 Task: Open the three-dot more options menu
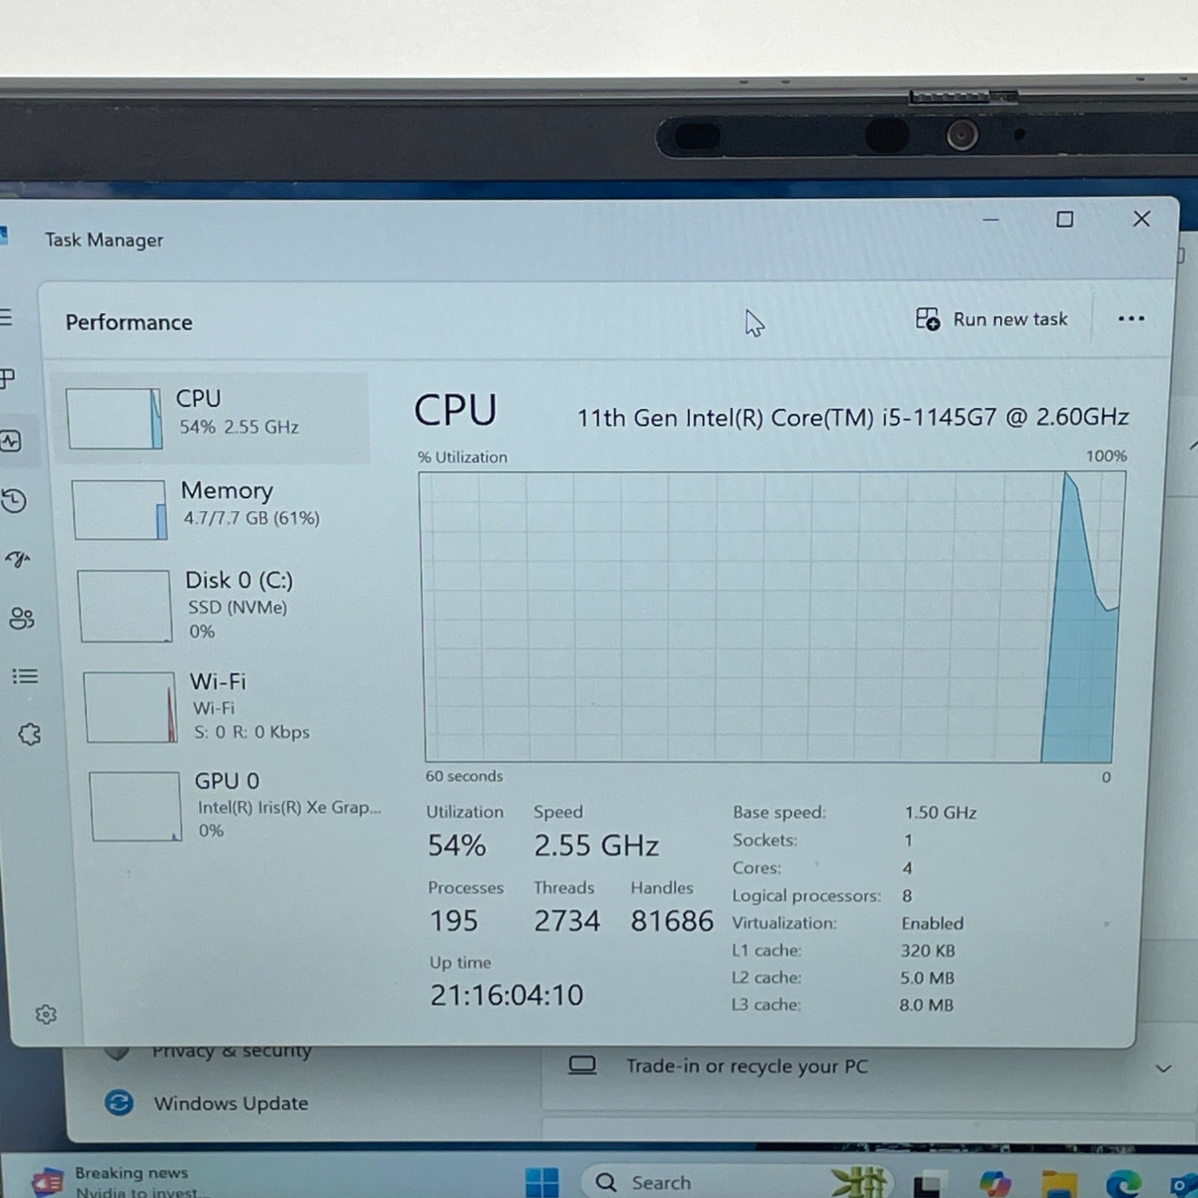pos(1131,319)
